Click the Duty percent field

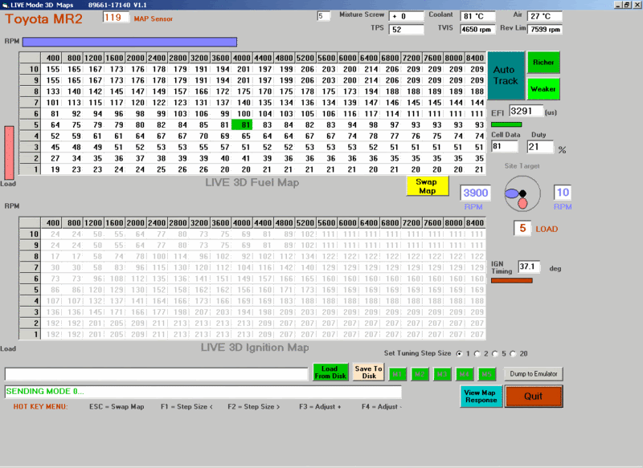pyautogui.click(x=540, y=147)
